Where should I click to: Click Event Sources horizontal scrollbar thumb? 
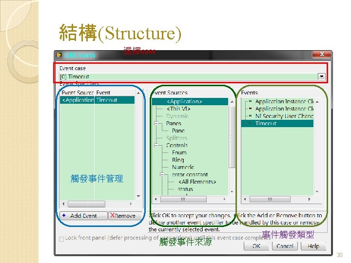183,199
